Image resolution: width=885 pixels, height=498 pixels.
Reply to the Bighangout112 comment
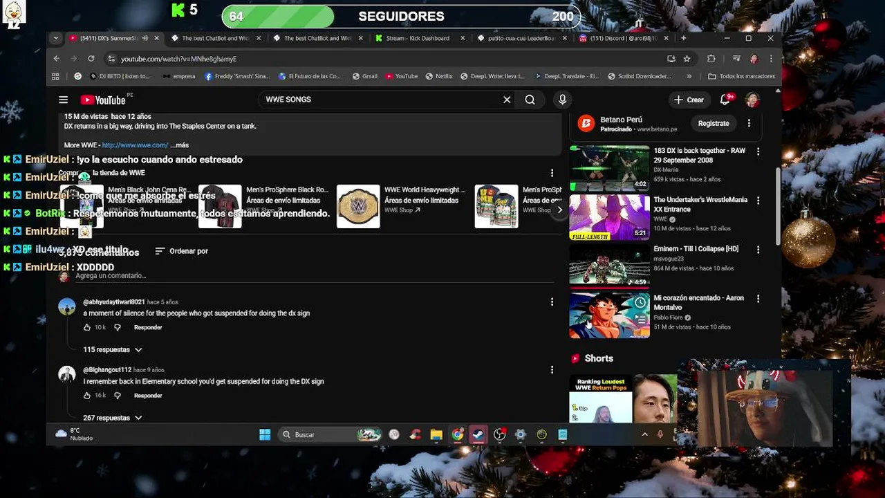[148, 396]
